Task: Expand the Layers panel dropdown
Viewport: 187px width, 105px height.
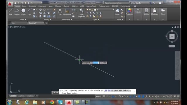Action: tap(96, 20)
